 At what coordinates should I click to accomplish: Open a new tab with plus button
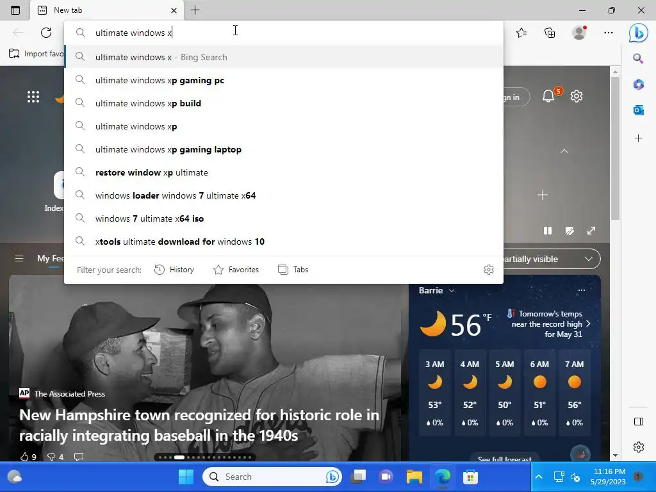click(195, 10)
